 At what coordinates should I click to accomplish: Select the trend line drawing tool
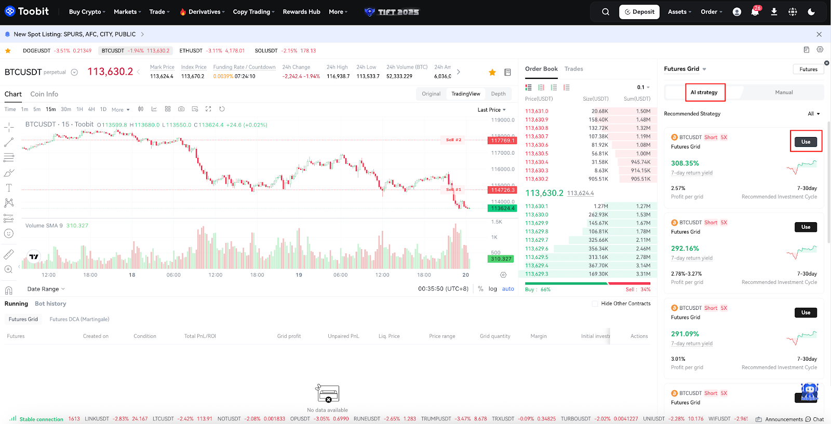[x=9, y=142]
